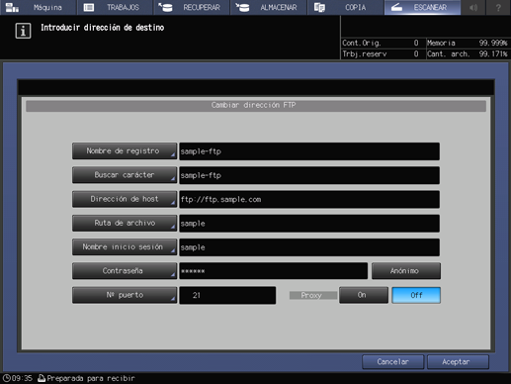Click the login name field
The height and width of the screenshot is (384, 511).
[x=309, y=247]
